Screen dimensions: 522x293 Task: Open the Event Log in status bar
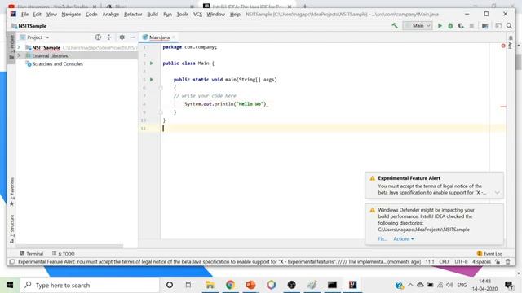click(x=489, y=253)
